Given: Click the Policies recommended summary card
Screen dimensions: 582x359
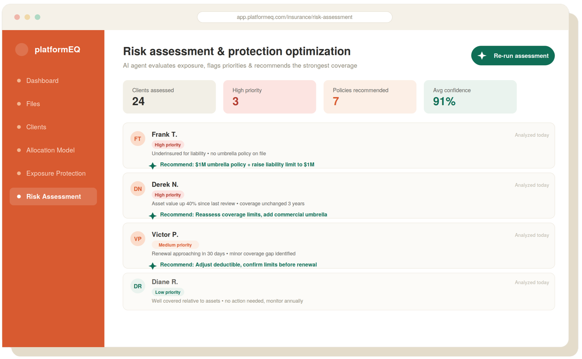Looking at the screenshot, I should pos(370,97).
